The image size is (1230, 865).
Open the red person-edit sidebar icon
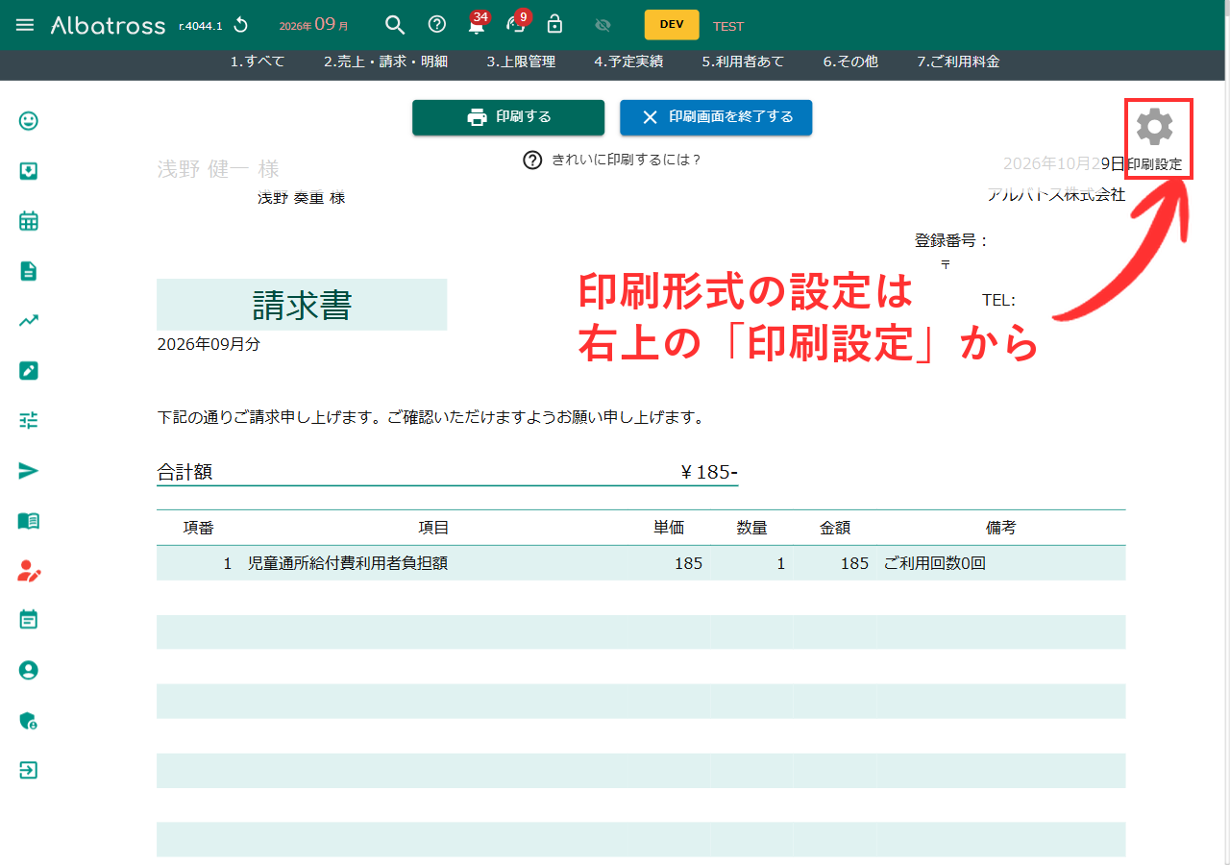(29, 571)
